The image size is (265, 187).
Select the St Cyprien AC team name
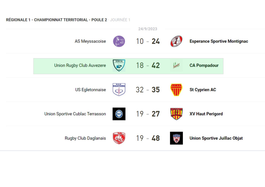(x=202, y=90)
